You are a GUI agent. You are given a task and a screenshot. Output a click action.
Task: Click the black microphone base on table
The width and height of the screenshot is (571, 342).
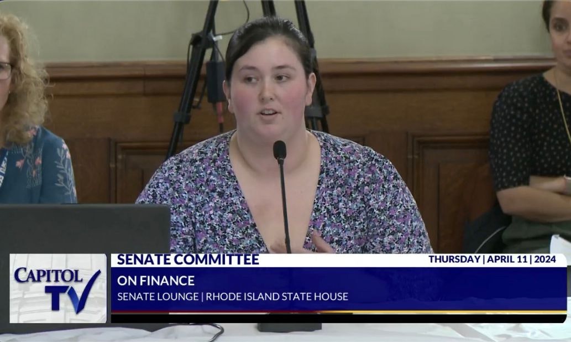[289, 327]
